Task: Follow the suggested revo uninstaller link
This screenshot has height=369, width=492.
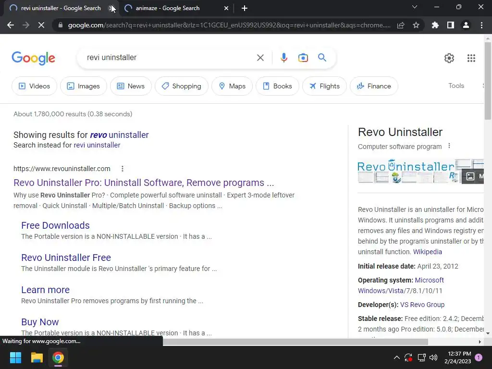Action: coord(119,135)
